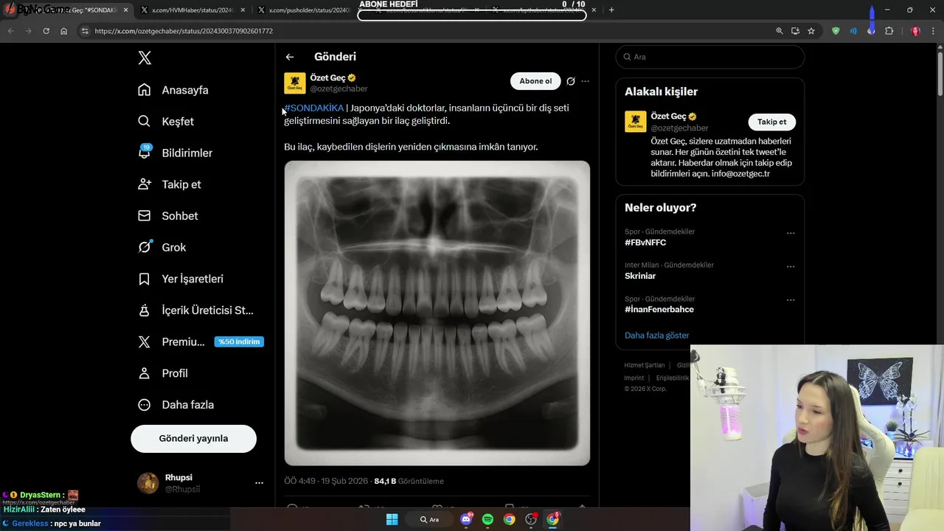The image size is (944, 531).
Task: Open the browser profile avatar
Action: click(x=915, y=31)
